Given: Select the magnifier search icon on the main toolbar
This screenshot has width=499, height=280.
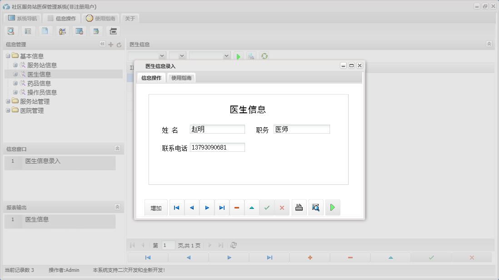Looking at the screenshot, I should point(11,31).
